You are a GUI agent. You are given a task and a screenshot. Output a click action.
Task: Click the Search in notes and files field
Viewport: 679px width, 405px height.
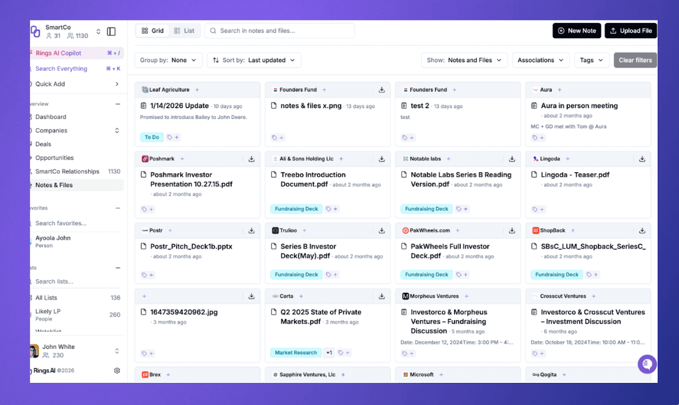(280, 31)
